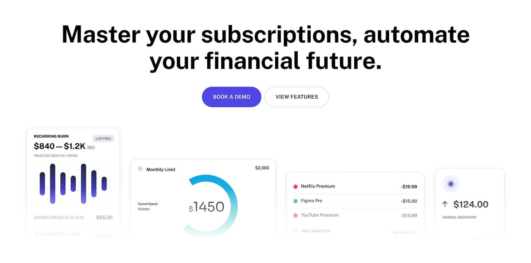531x263 pixels.
Task: Select the green dot next to Figma Pro
Action: click(x=295, y=201)
